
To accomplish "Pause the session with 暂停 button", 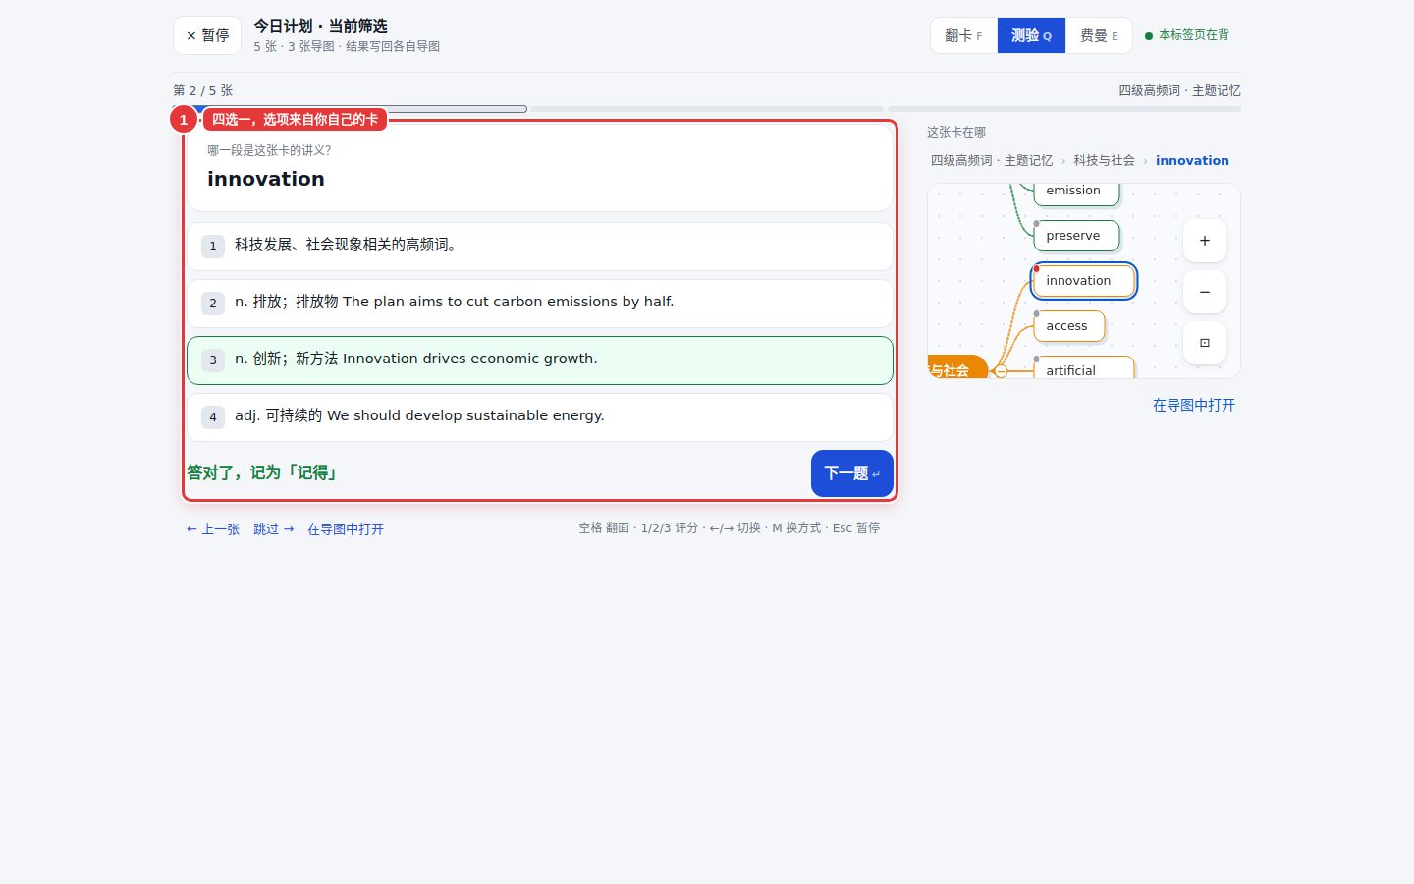I will [207, 35].
